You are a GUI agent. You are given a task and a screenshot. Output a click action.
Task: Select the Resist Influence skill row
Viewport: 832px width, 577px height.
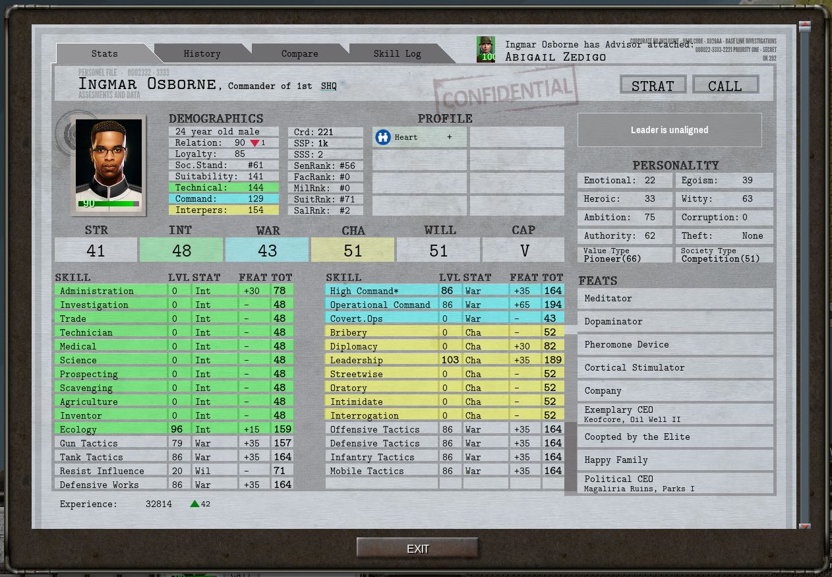pyautogui.click(x=174, y=471)
